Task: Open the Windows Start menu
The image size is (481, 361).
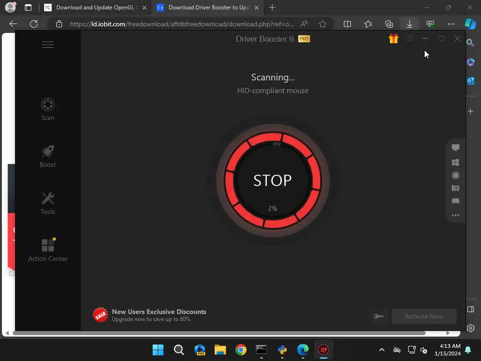Action: point(158,350)
